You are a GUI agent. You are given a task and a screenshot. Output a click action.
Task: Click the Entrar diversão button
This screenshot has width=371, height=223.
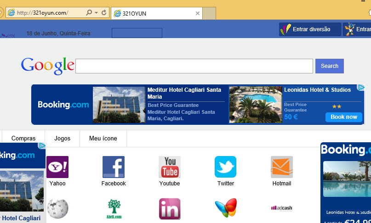(x=310, y=29)
